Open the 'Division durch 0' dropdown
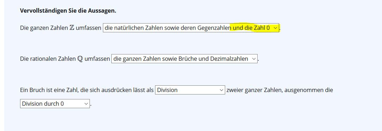The height and width of the screenshot is (131, 382). [x=55, y=104]
